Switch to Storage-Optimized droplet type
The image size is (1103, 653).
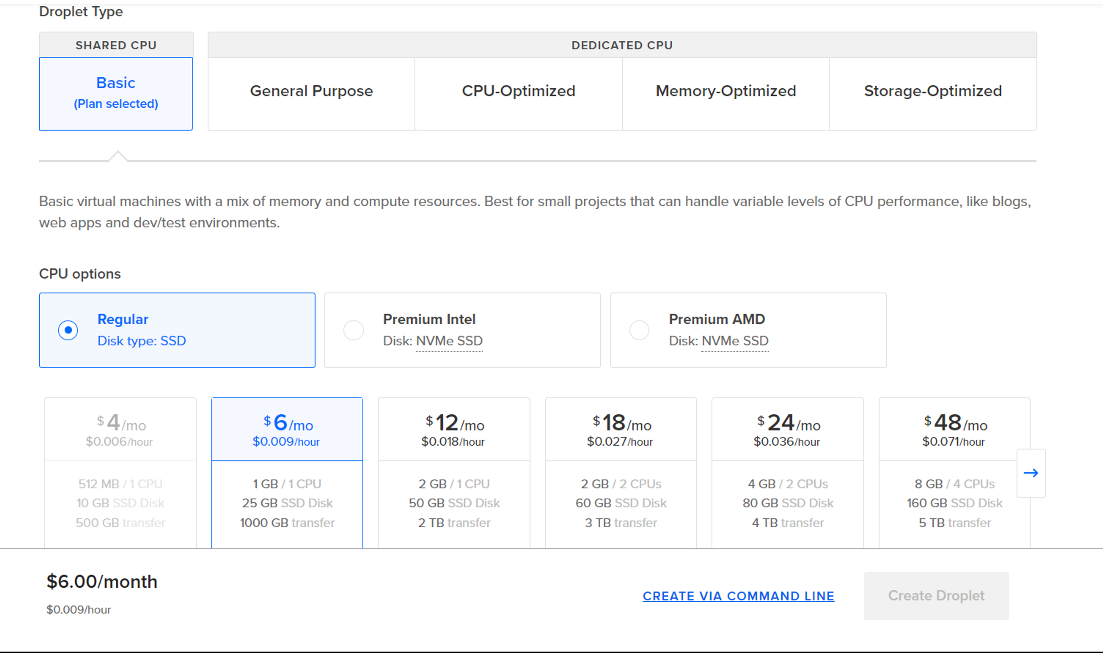coord(933,91)
